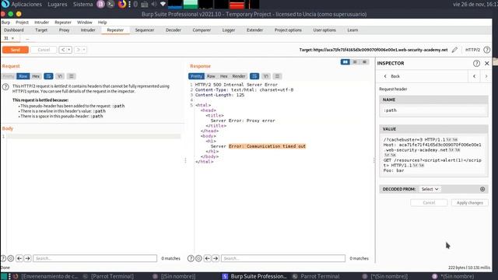Open the Window menu

tap(85, 23)
